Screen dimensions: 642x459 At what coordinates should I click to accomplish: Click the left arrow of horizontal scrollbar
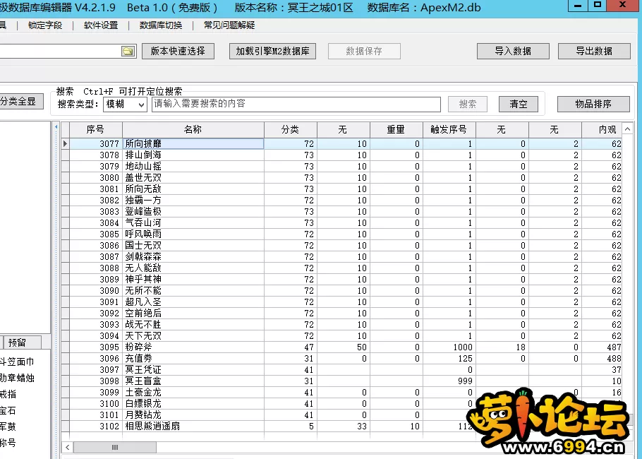point(68,448)
